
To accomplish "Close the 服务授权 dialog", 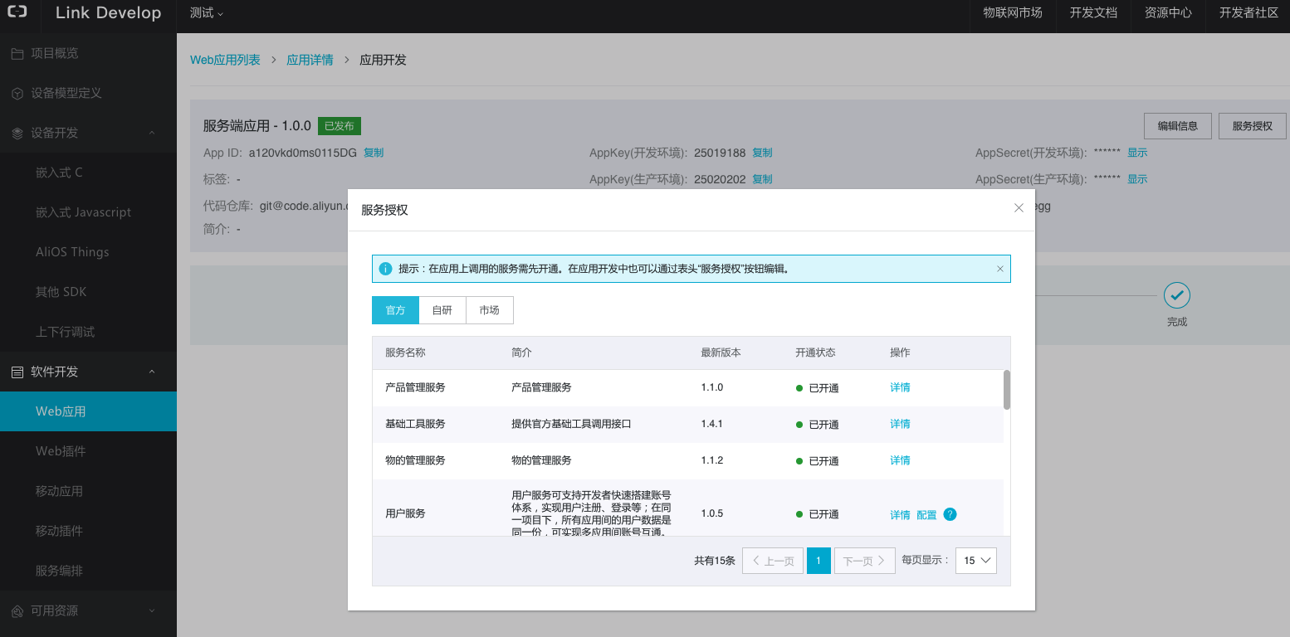I will point(1019,208).
